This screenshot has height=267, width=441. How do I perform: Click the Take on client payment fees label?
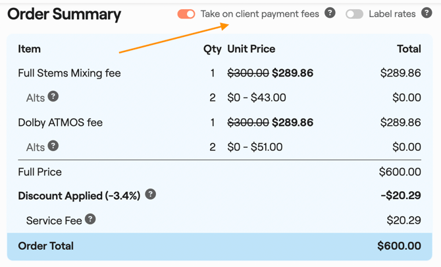pyautogui.click(x=259, y=14)
